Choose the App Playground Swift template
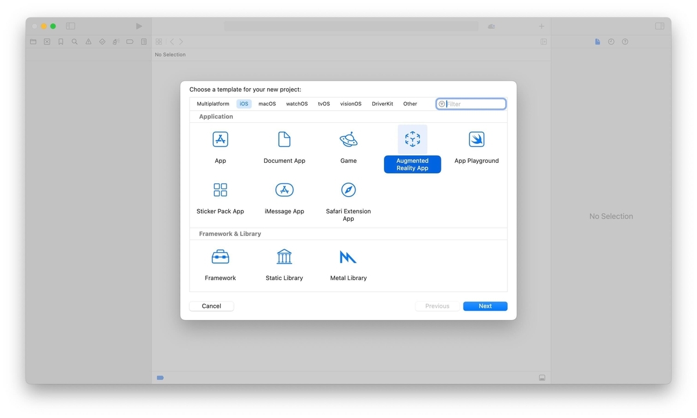 click(476, 140)
